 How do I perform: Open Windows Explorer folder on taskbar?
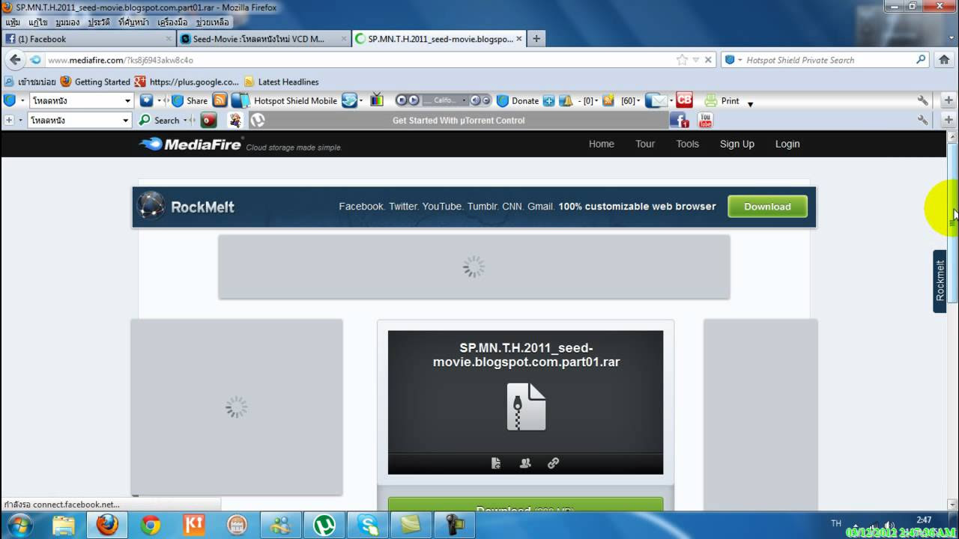pos(64,526)
